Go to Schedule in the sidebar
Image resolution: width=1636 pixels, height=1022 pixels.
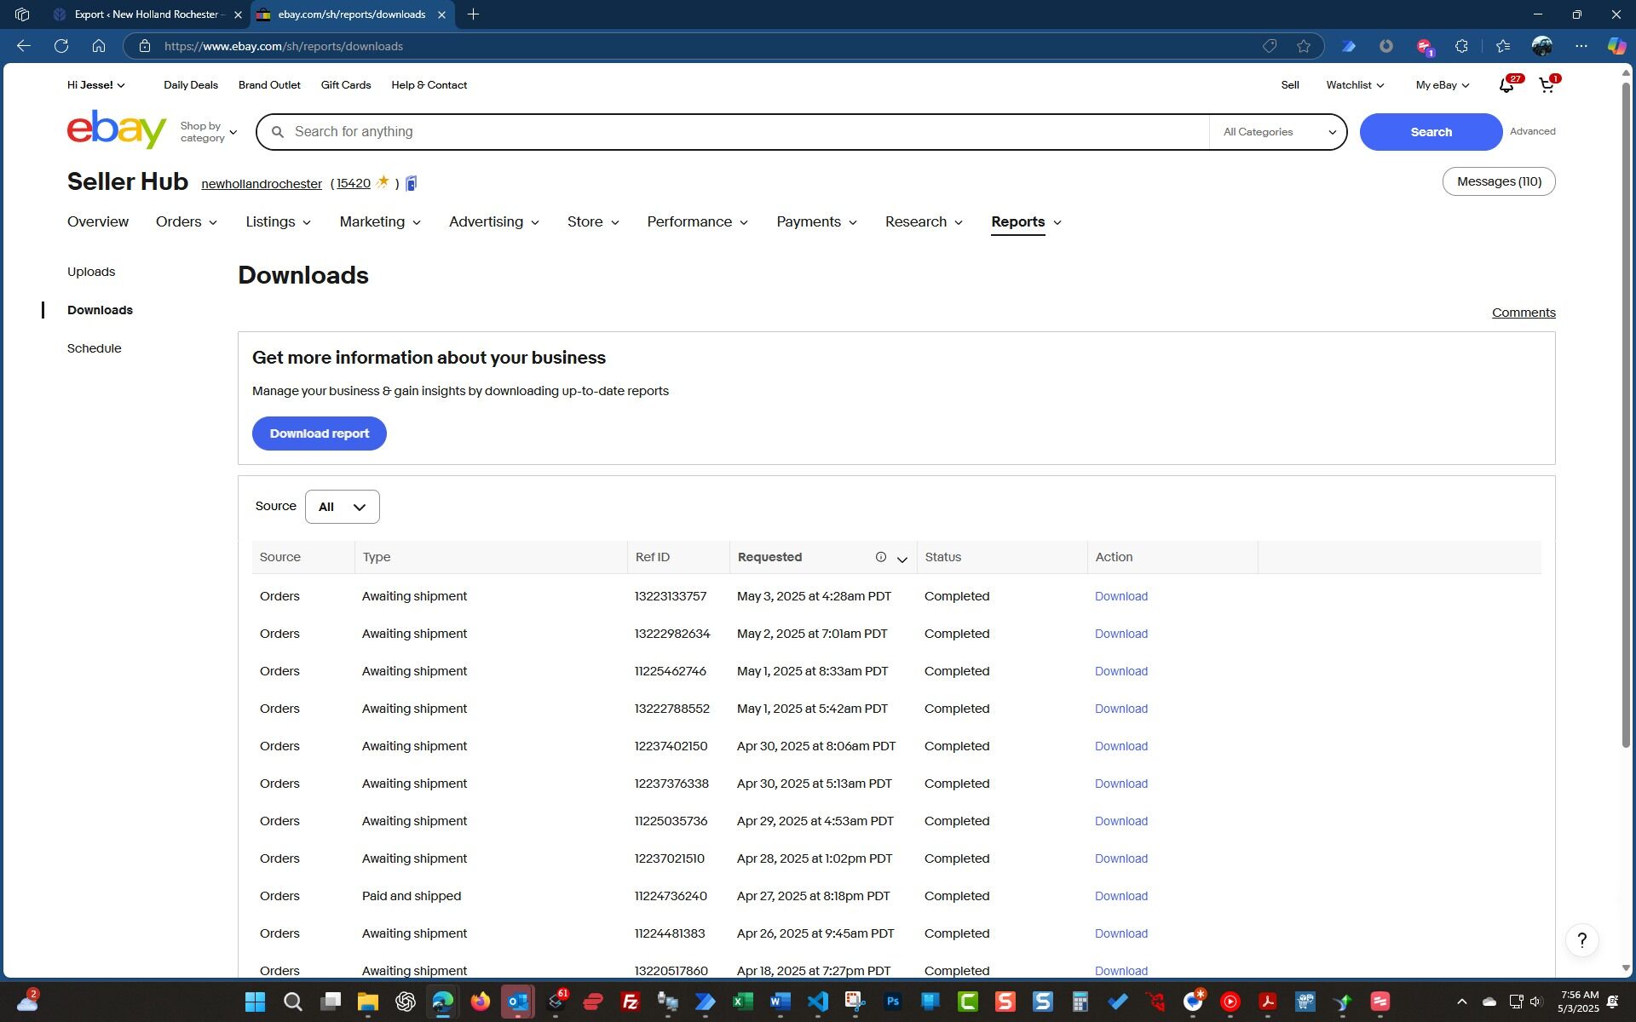coord(94,348)
